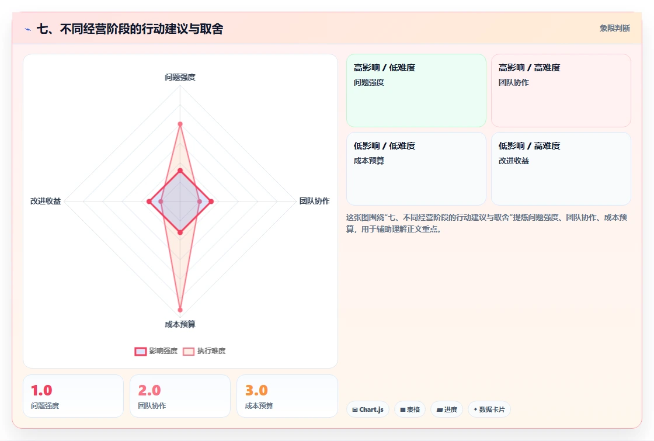Select the 表格 tag chip
Image resolution: width=654 pixels, height=441 pixels.
409,409
